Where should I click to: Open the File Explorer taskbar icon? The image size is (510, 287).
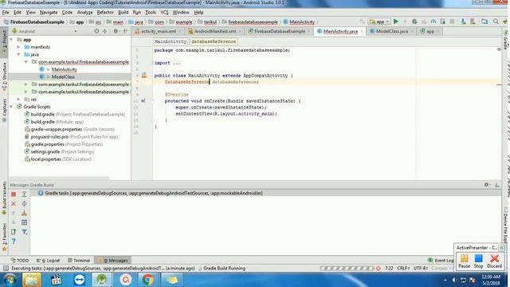point(32,280)
